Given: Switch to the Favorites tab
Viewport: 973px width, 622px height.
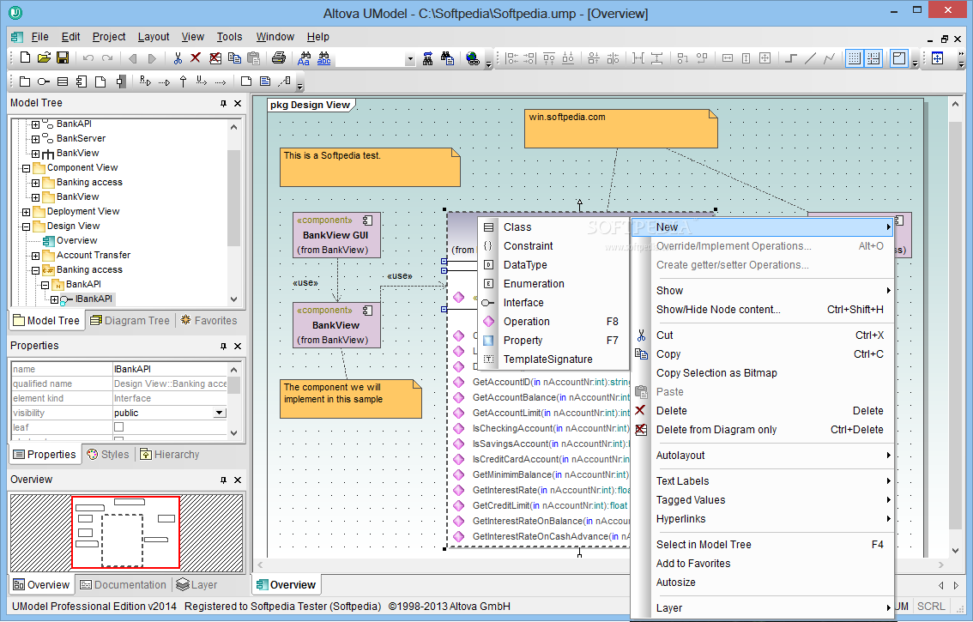Looking at the screenshot, I should [208, 321].
